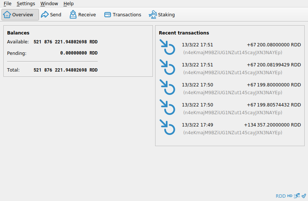Click the 13/3/22 17:49 transaction date

click(x=197, y=125)
